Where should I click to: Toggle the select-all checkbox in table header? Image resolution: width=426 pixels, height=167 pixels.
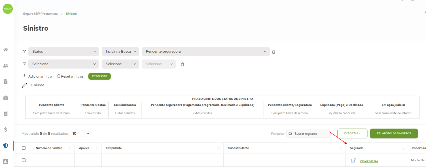(24, 148)
